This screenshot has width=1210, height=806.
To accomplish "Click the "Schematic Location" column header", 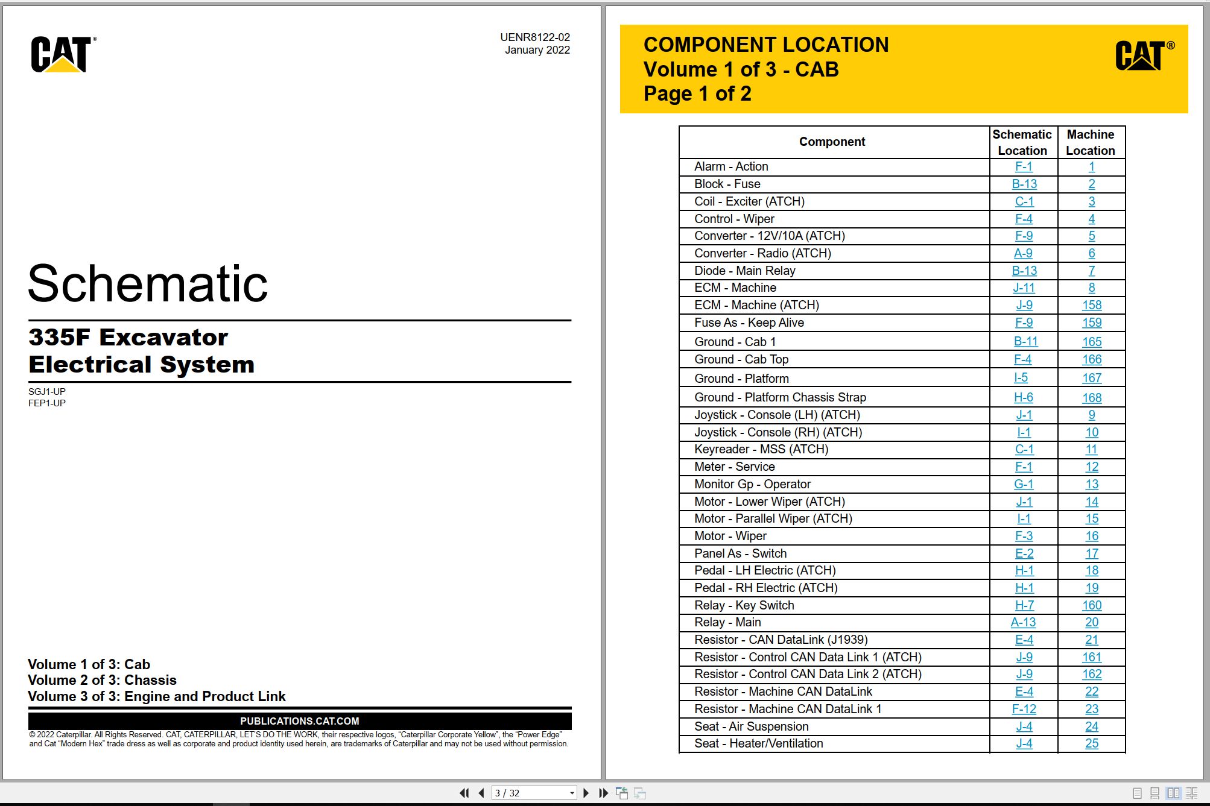I will [x=1022, y=142].
